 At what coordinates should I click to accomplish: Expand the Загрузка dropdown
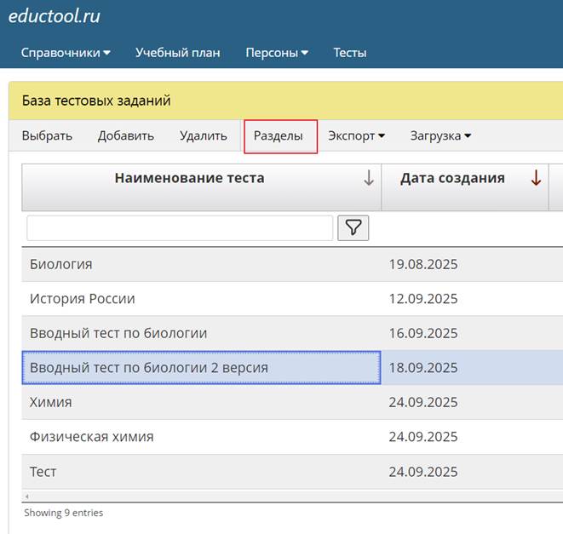click(x=440, y=135)
